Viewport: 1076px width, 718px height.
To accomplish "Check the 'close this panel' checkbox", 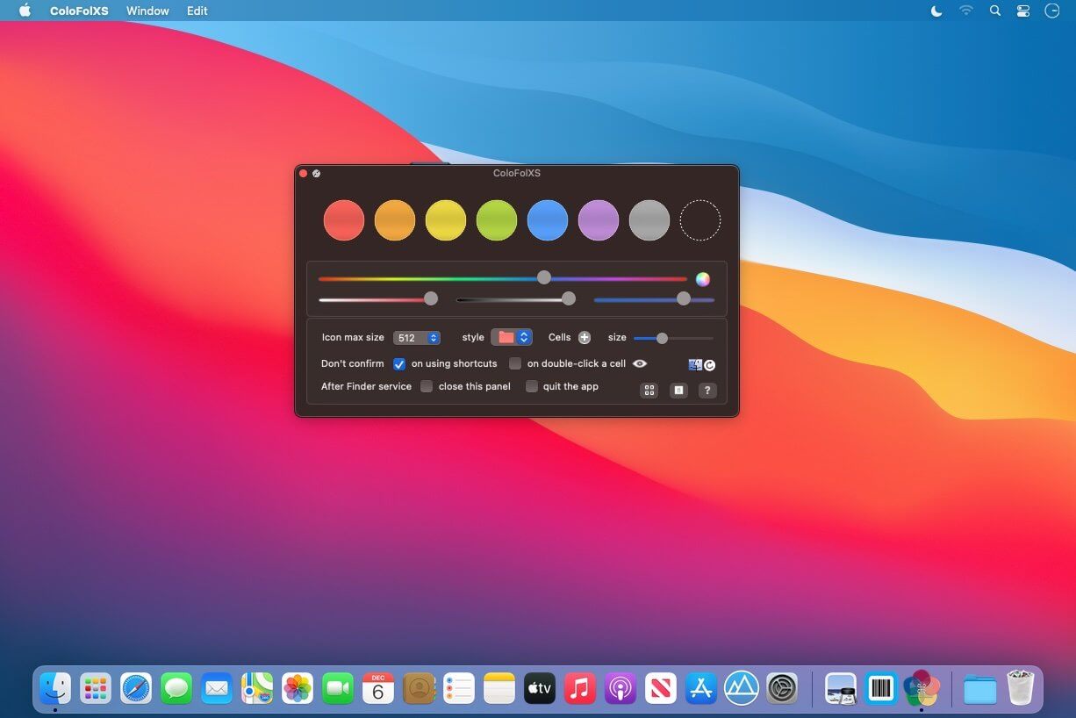I will (427, 386).
